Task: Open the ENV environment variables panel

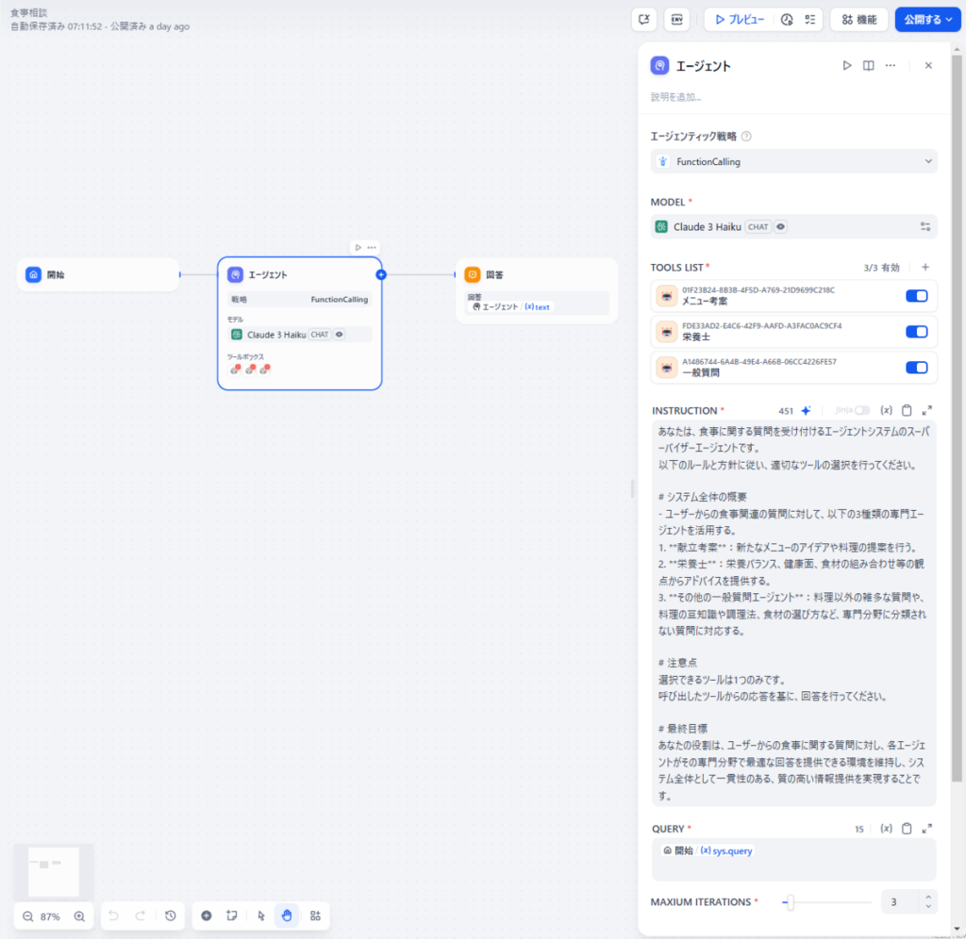Action: coord(676,19)
